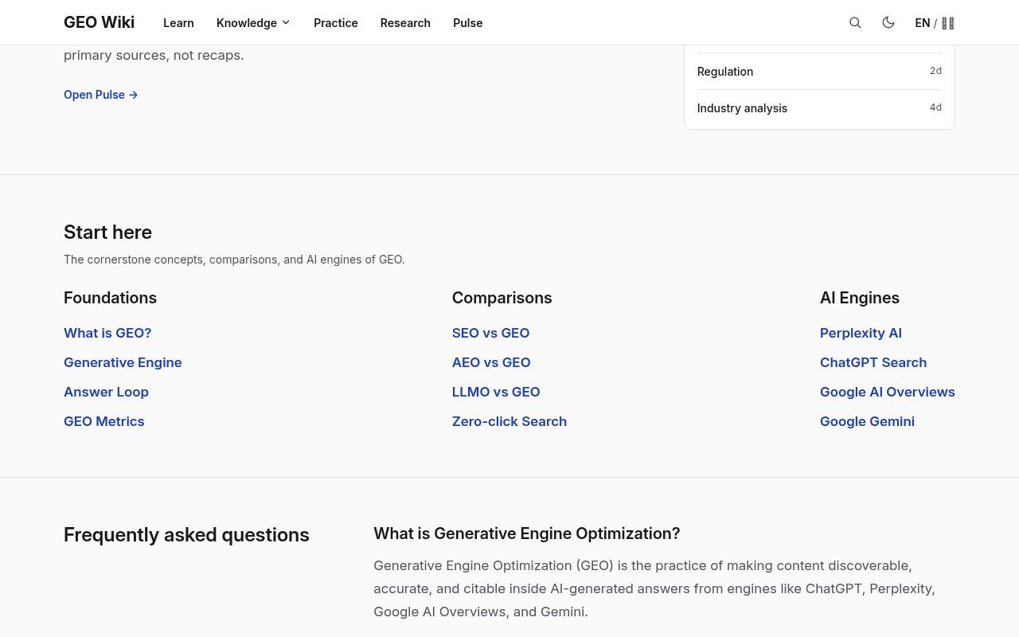This screenshot has width=1019, height=637.
Task: Click the Start here heading
Action: coord(107,232)
